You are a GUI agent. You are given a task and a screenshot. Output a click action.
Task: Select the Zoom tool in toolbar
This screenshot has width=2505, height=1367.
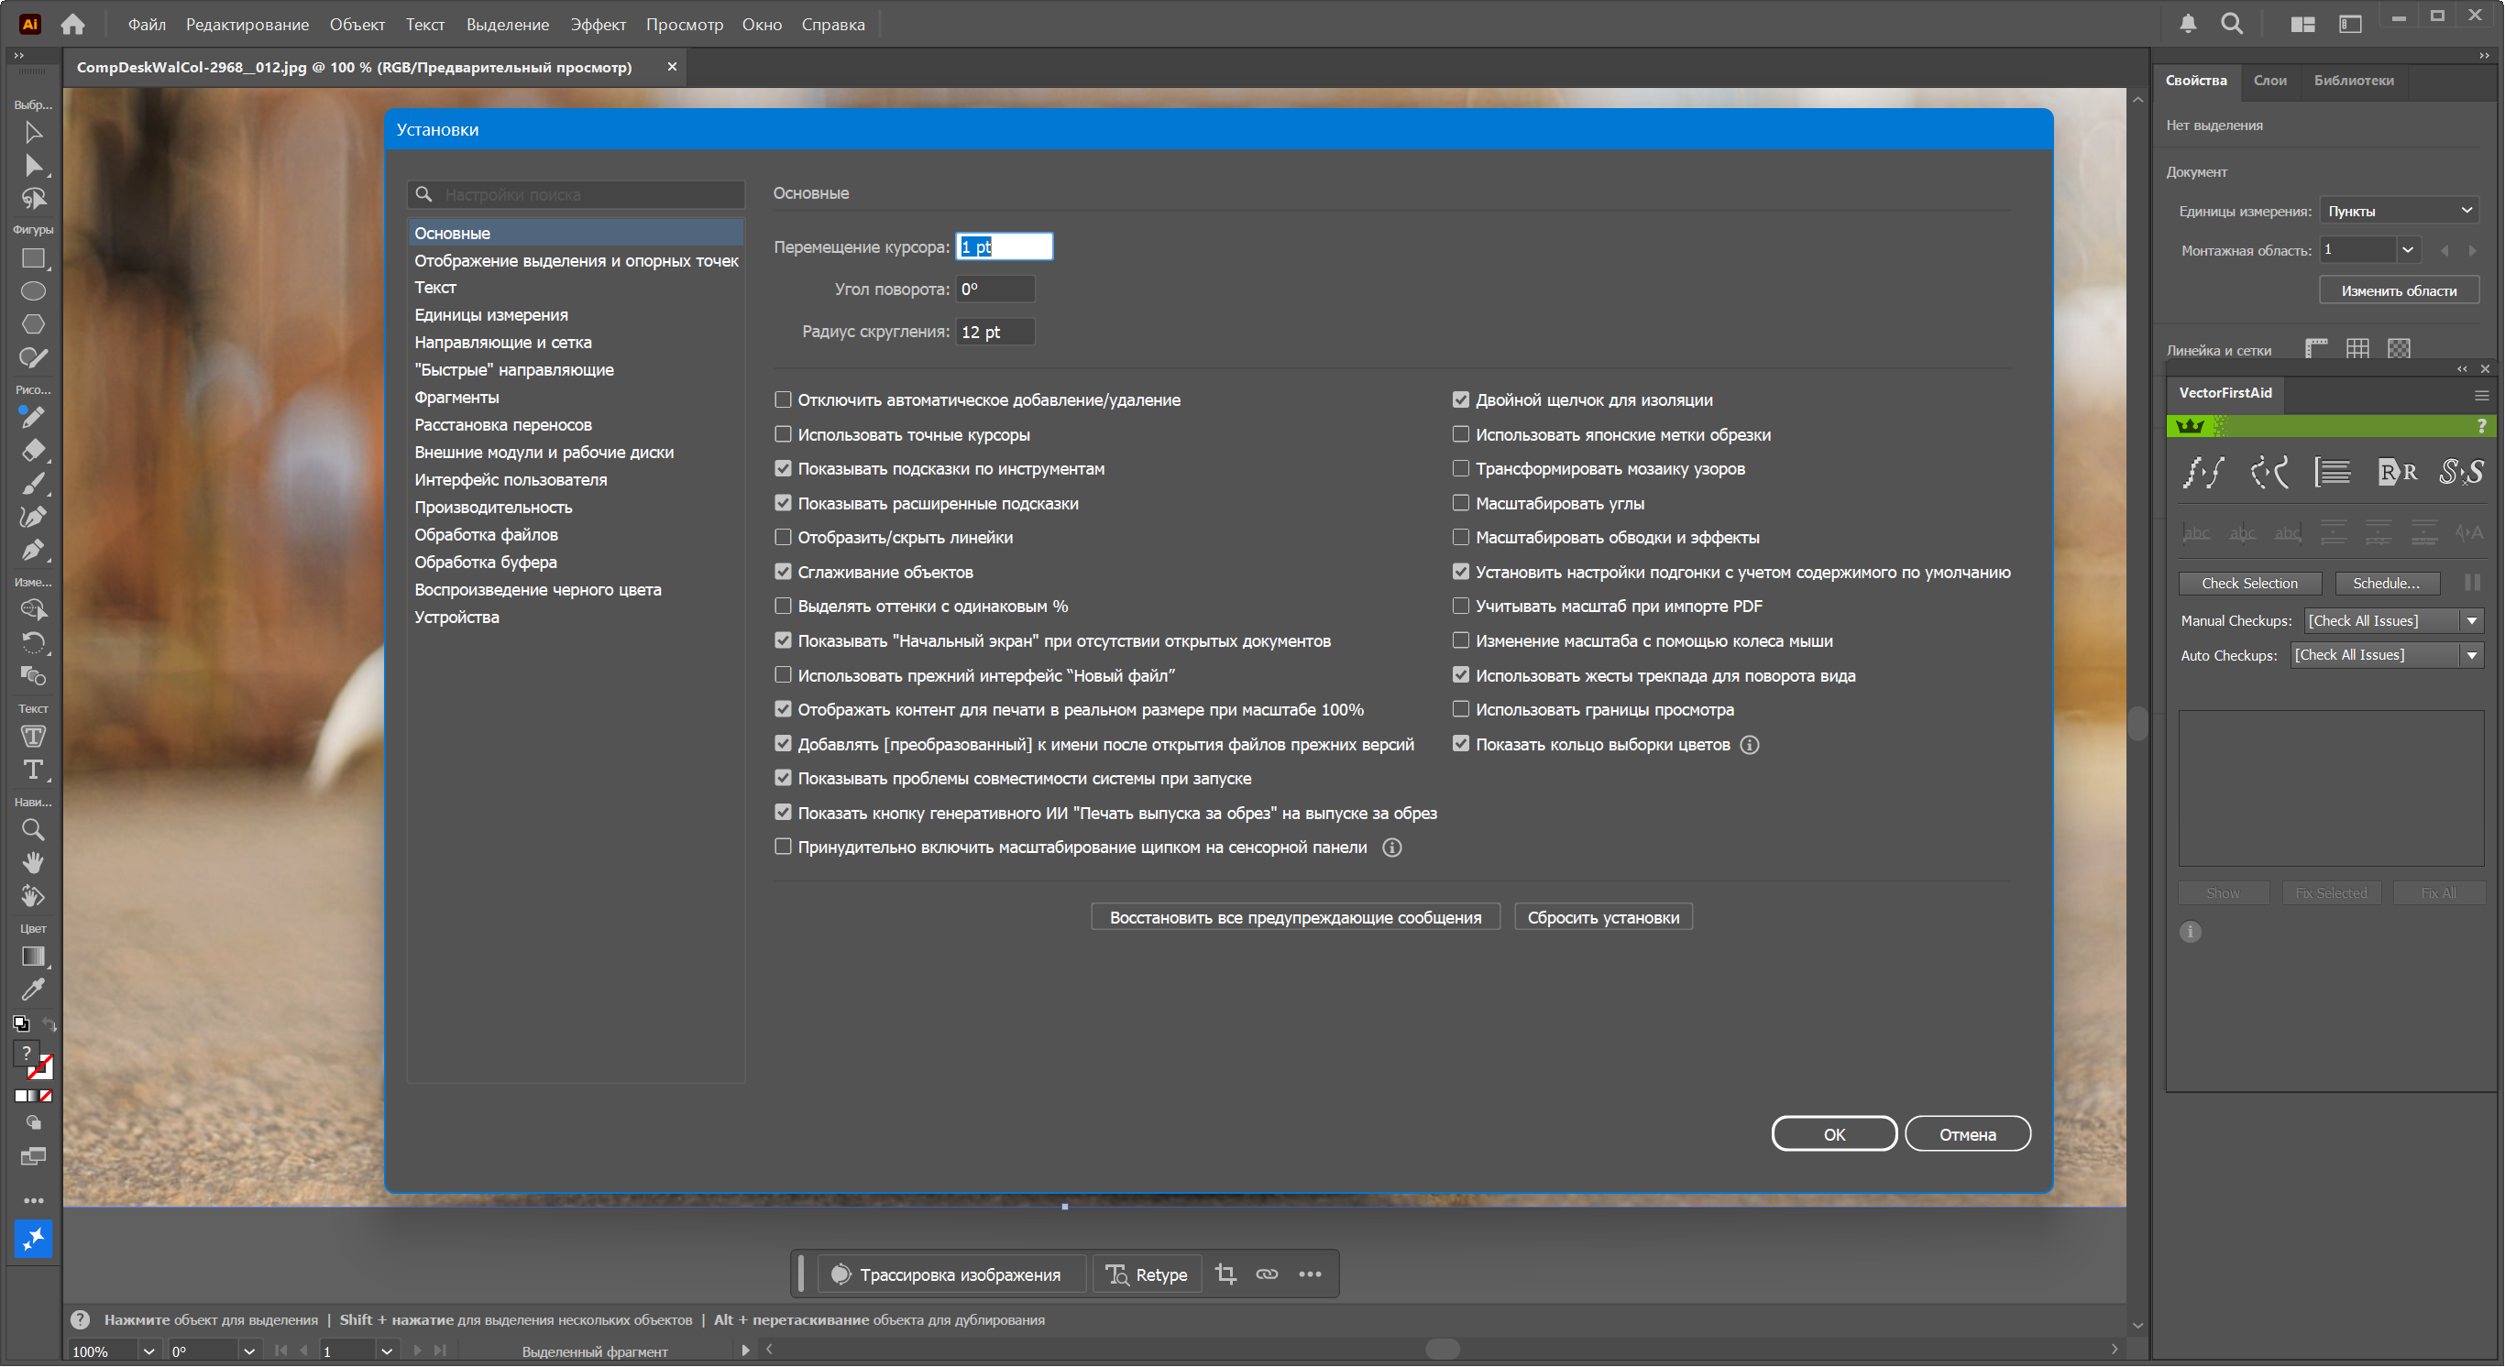pyautogui.click(x=32, y=829)
